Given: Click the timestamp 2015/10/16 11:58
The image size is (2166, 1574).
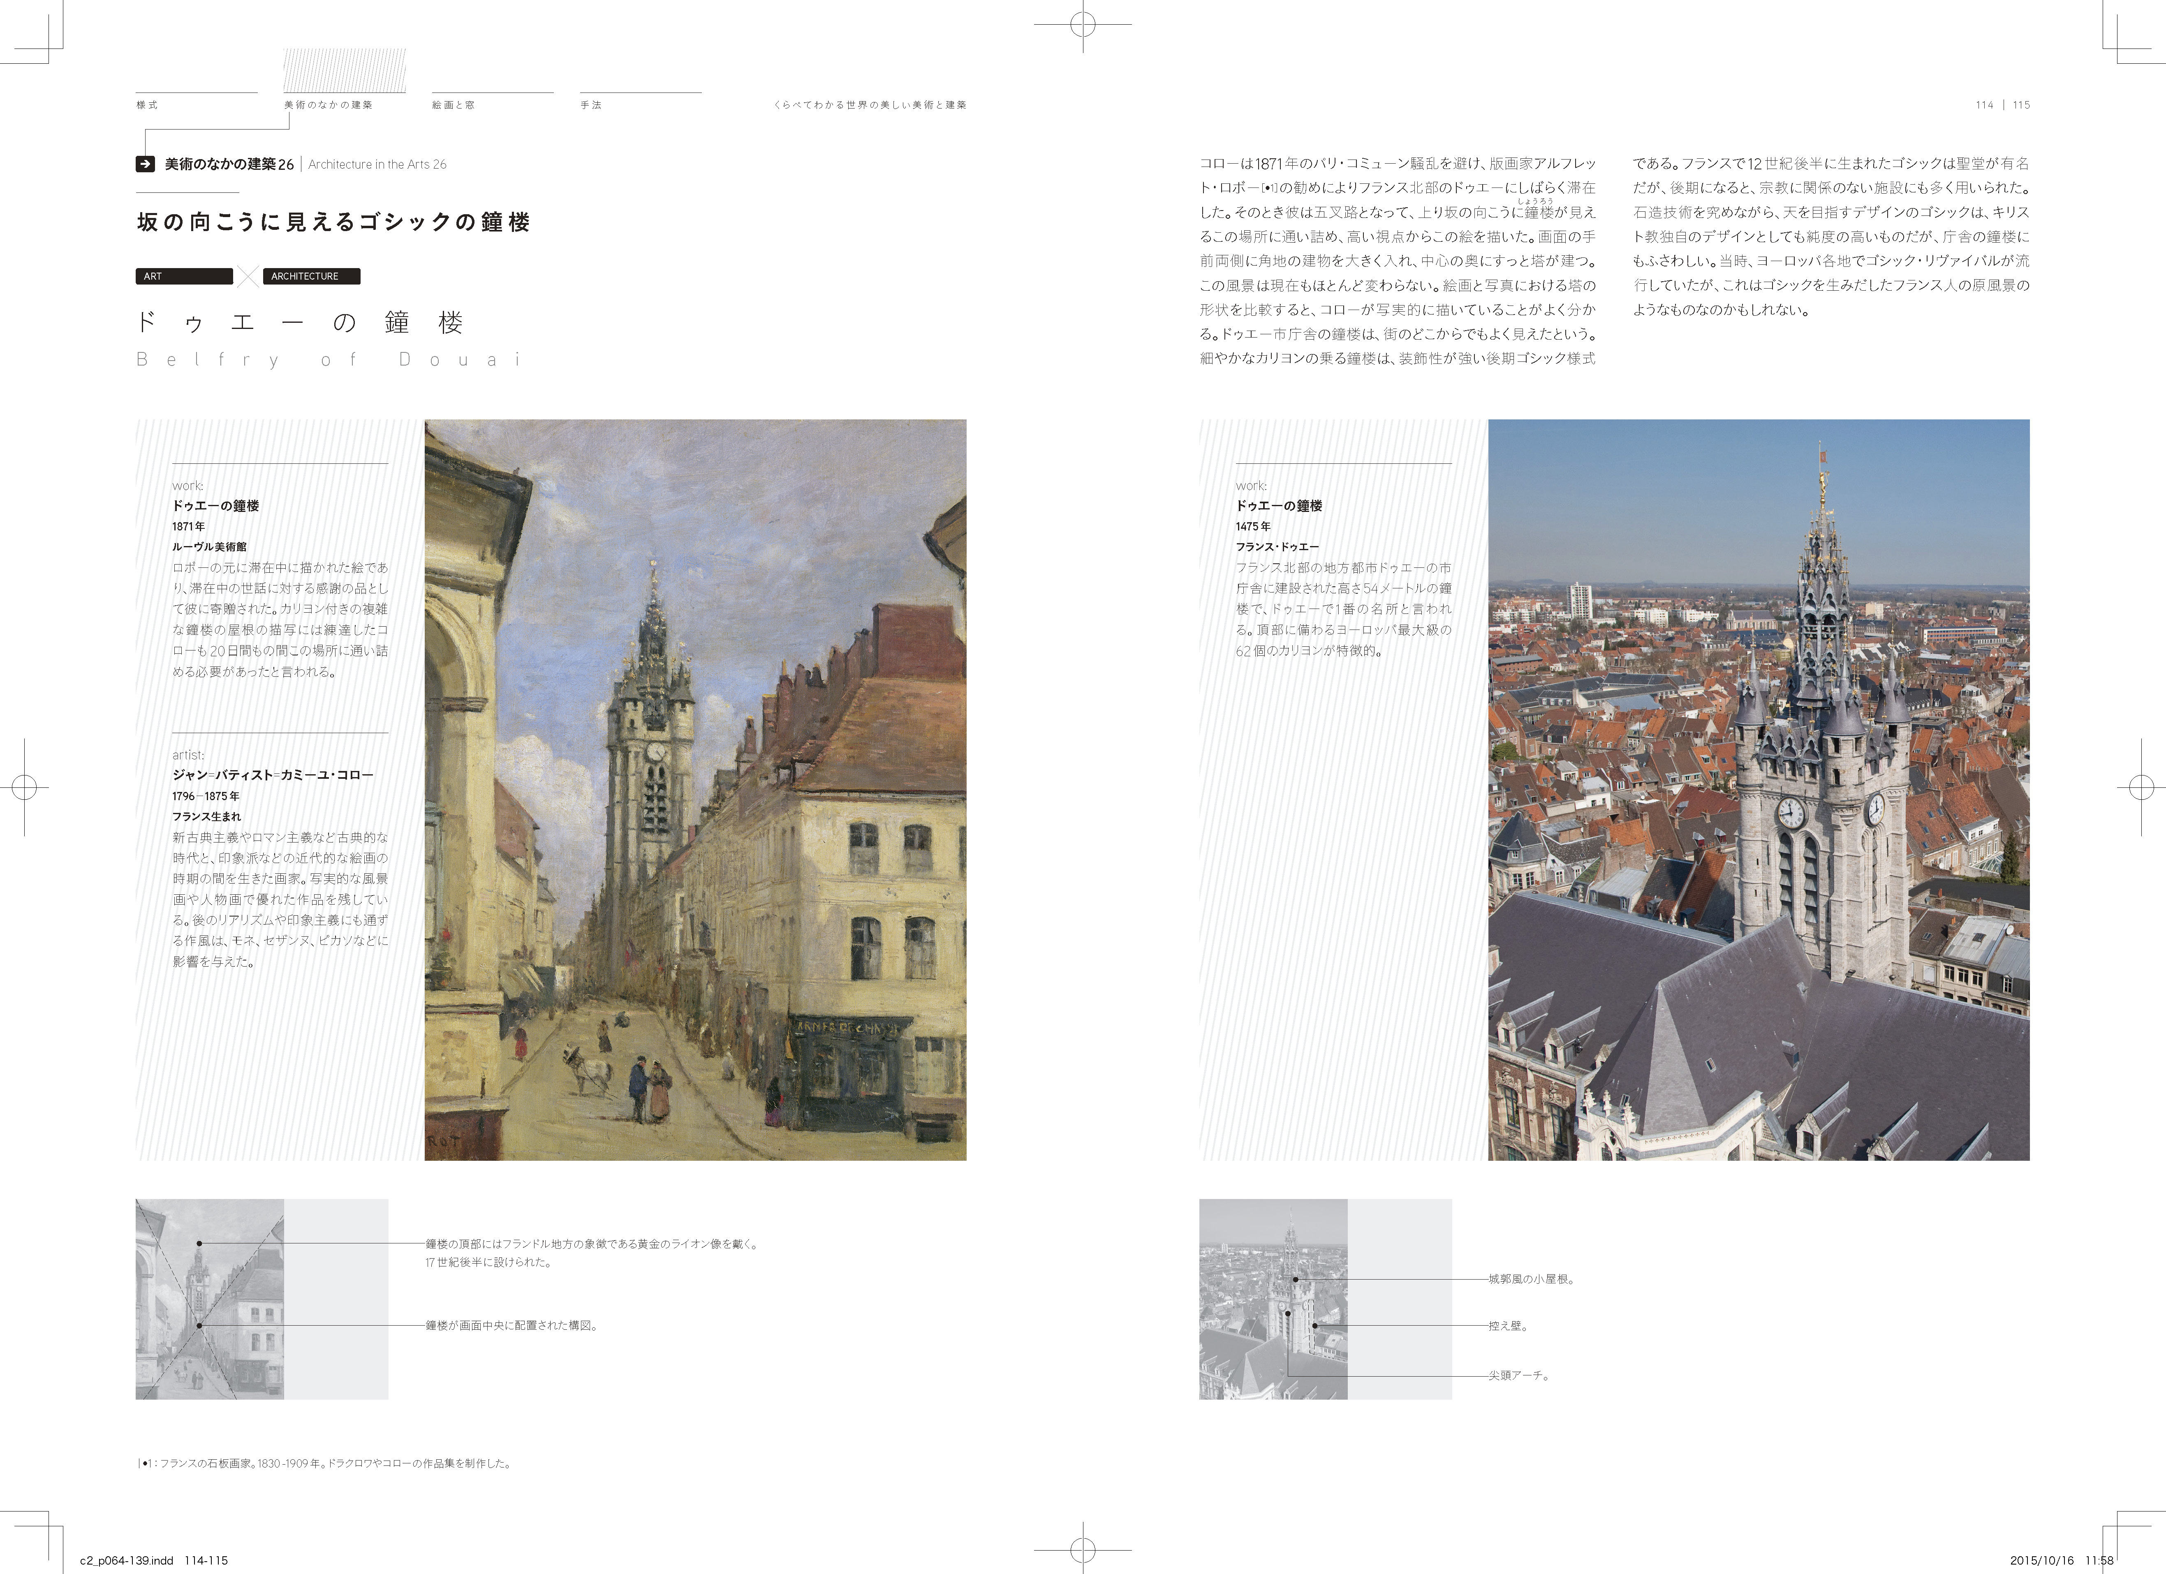Looking at the screenshot, I should coord(2062,1560).
